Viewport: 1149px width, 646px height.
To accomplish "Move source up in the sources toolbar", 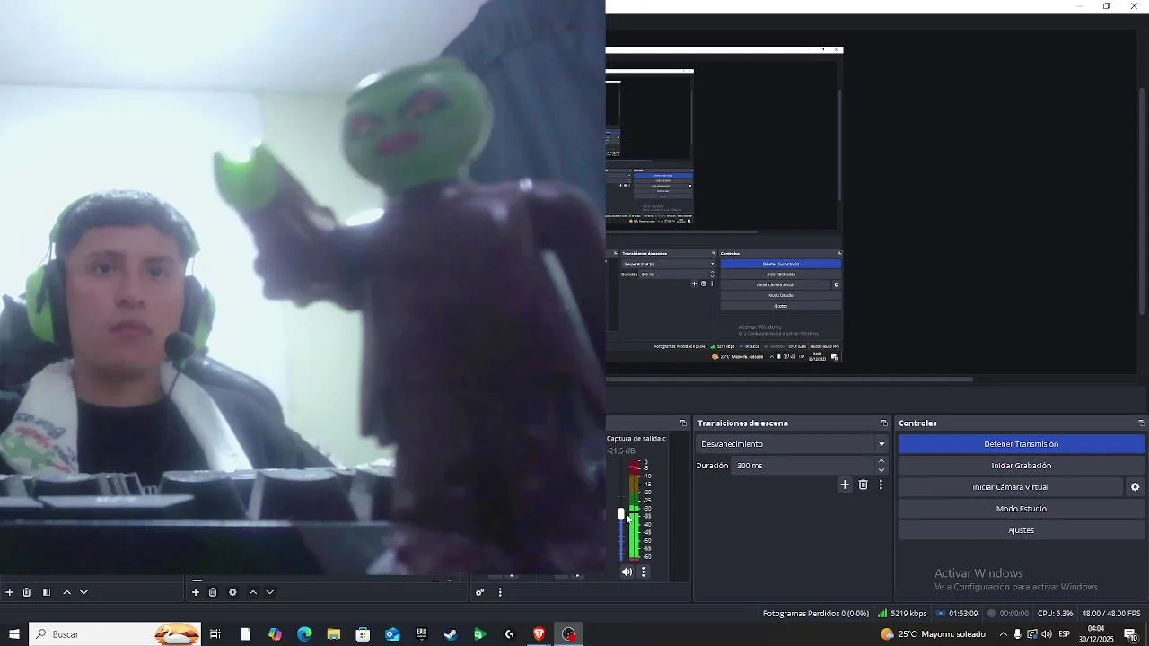I will (252, 592).
